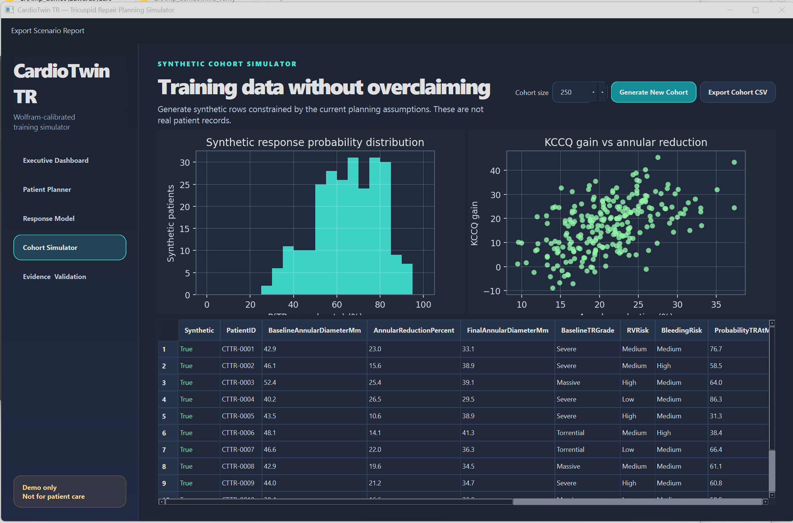Image resolution: width=793 pixels, height=523 pixels.
Task: Minimize the CardioTwin TR window
Action: tap(730, 10)
